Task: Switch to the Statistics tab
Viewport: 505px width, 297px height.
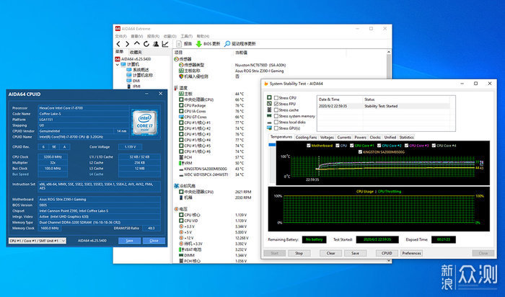Action: (x=406, y=138)
